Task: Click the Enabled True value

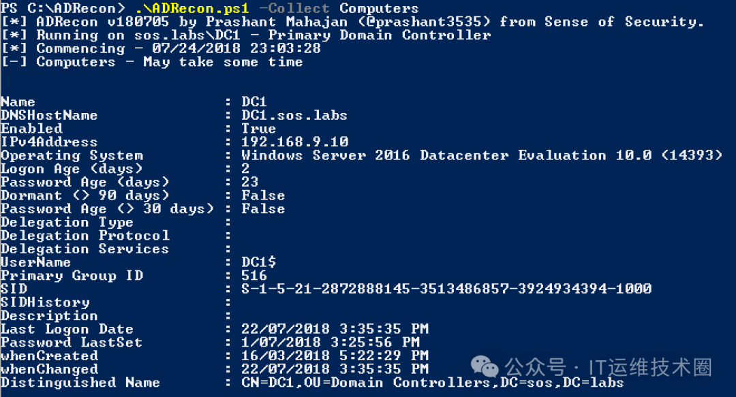Action: [x=259, y=129]
